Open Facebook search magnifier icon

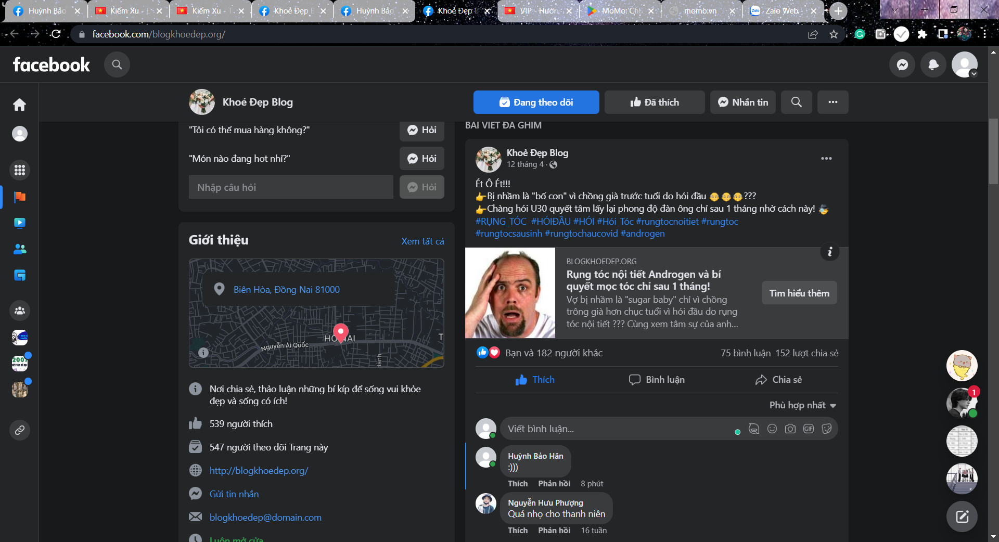pyautogui.click(x=117, y=64)
